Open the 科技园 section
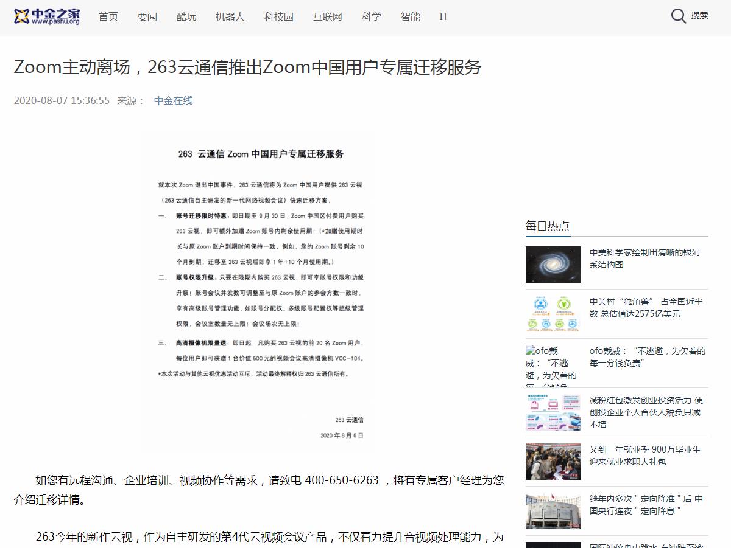This screenshot has height=548, width=731. coord(279,17)
